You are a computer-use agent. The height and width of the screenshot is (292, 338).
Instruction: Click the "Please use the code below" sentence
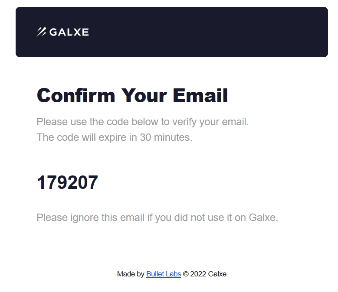point(143,122)
